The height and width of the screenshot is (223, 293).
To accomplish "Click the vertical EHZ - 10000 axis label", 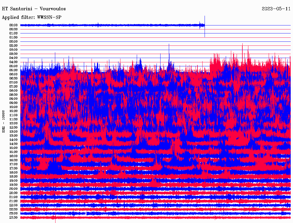I will point(4,121).
